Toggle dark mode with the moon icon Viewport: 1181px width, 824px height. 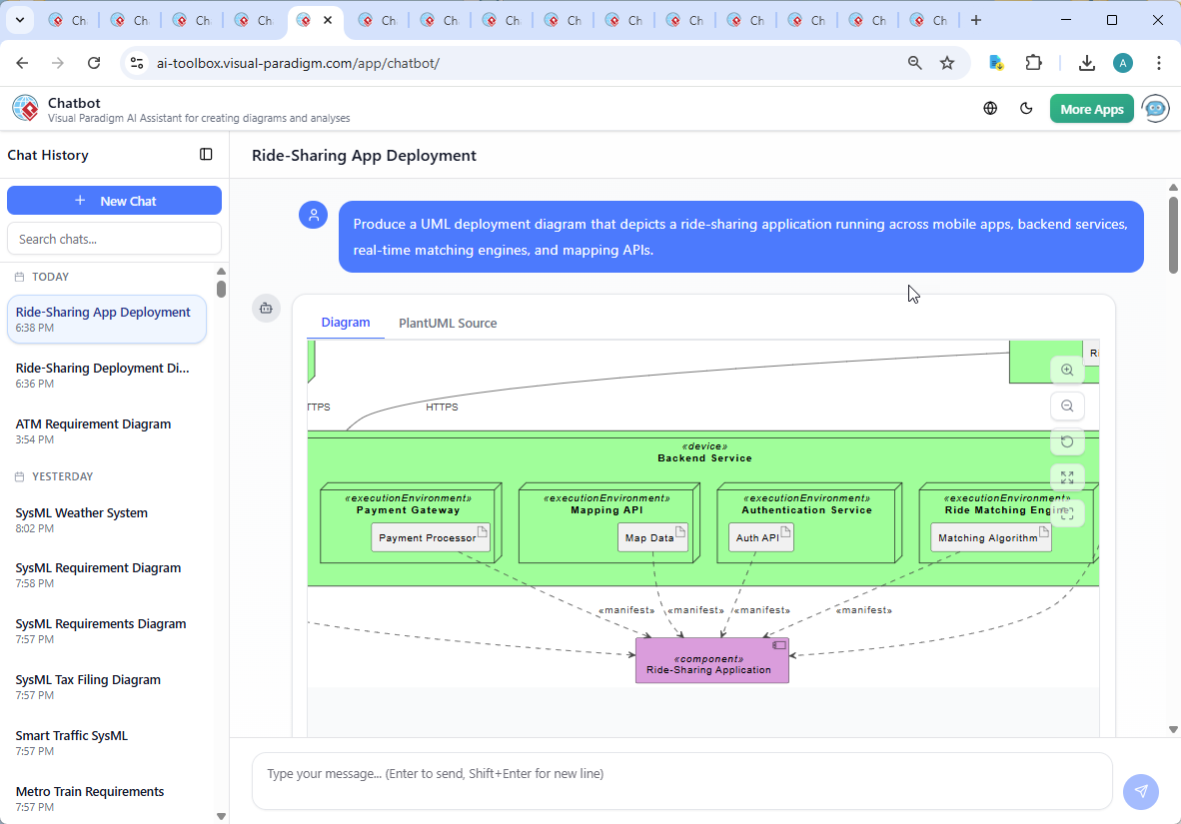1026,108
